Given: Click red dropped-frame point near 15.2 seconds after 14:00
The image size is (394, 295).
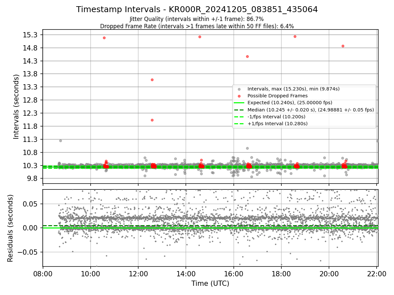Looking at the screenshot, I should coord(200,37).
